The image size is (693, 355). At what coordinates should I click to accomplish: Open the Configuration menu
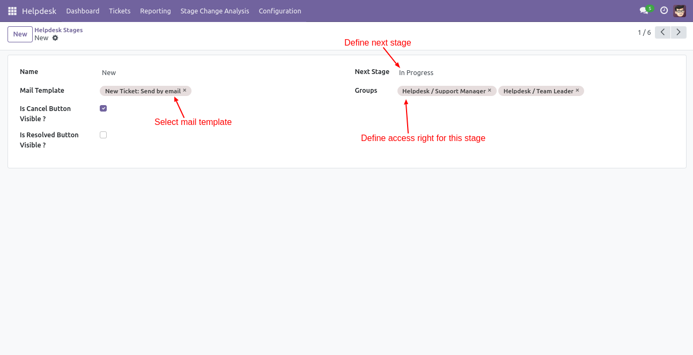[x=280, y=11]
